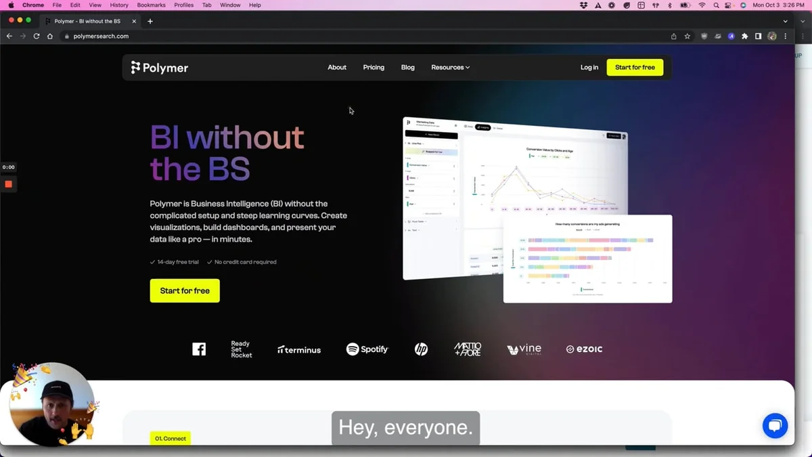Click the HP logo below the hero section
This screenshot has width=812, height=457.
point(420,349)
